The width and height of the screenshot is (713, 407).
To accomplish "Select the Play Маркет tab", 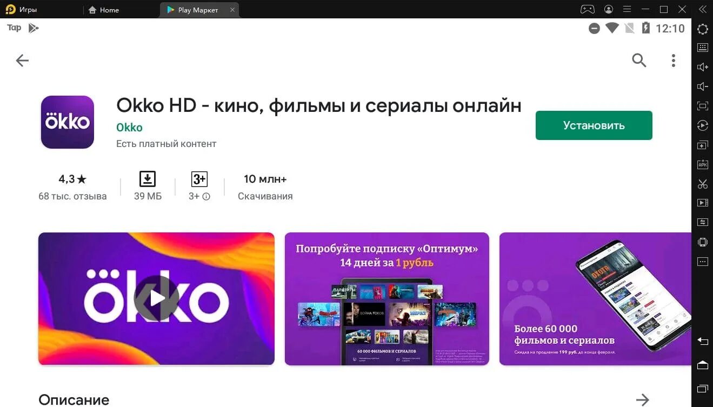I will [x=198, y=10].
